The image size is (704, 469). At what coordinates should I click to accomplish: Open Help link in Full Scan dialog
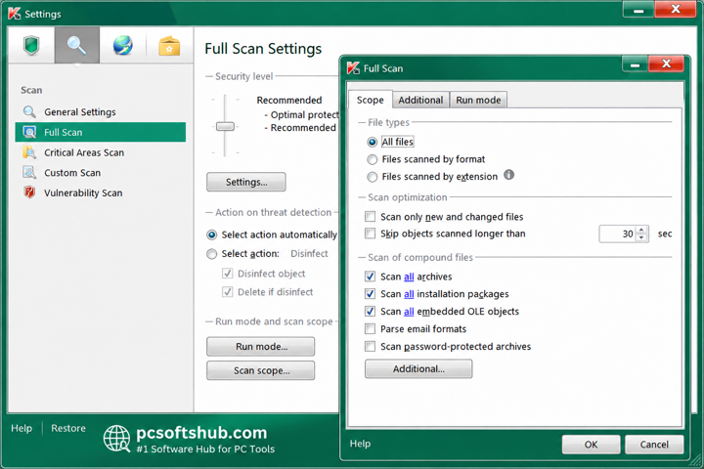360,444
